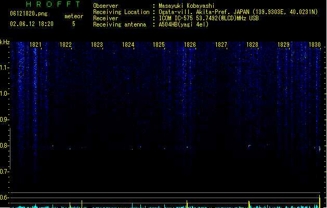Click the 'Receiving antenna' label
Screen dimensions: 327x208
tap(120, 24)
